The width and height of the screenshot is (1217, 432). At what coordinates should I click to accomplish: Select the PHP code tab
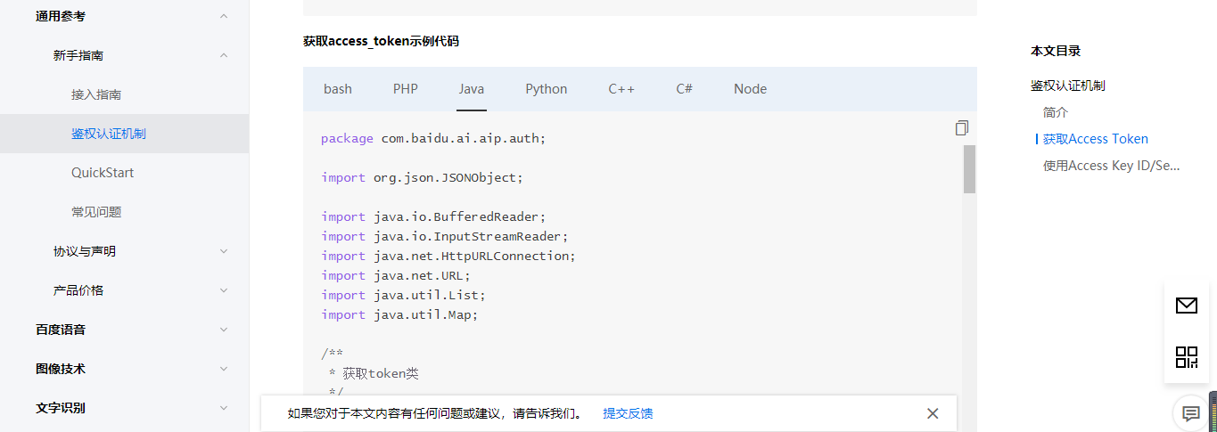coord(406,89)
